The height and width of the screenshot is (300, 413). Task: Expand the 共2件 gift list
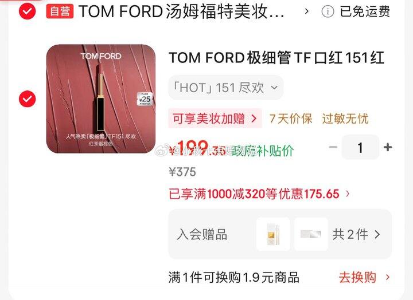(x=356, y=234)
